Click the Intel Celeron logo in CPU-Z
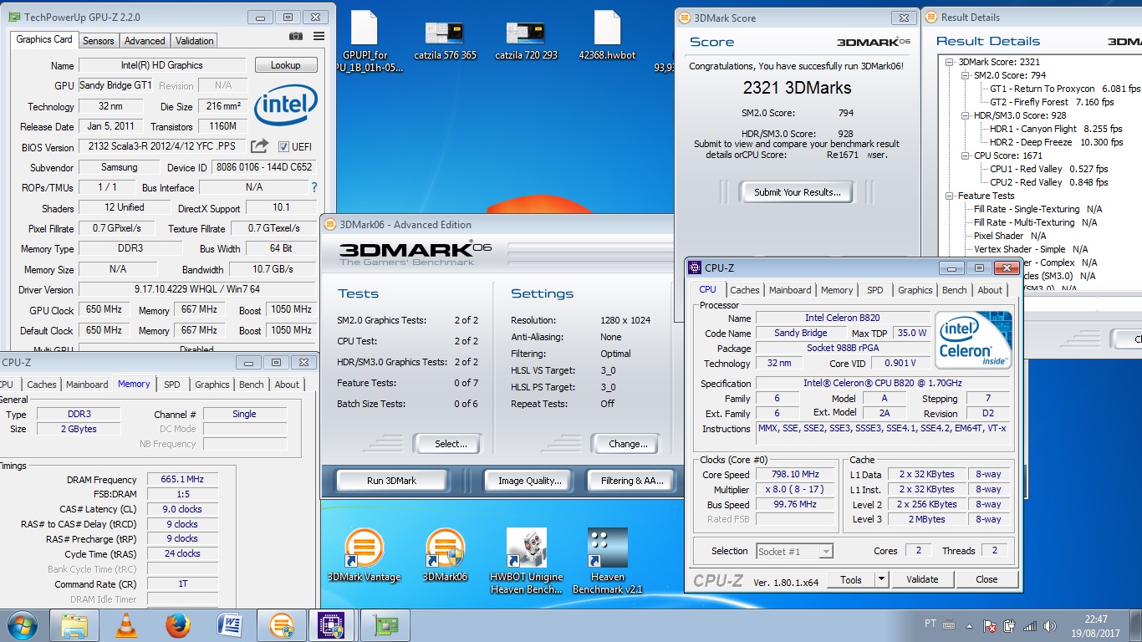Viewport: 1142px width, 642px height. click(973, 339)
